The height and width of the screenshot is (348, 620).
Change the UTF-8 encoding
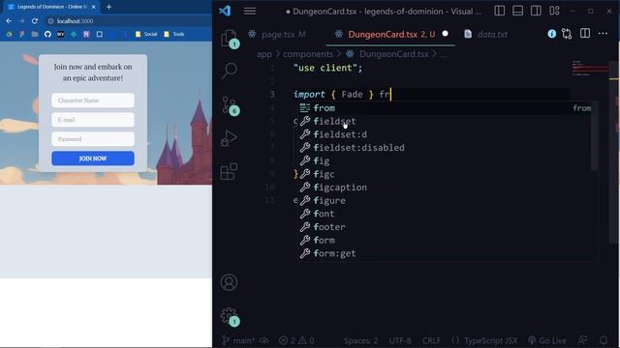[400, 340]
